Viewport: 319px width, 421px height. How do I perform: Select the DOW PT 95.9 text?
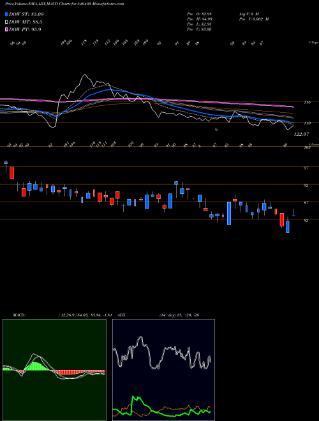pos(26,29)
